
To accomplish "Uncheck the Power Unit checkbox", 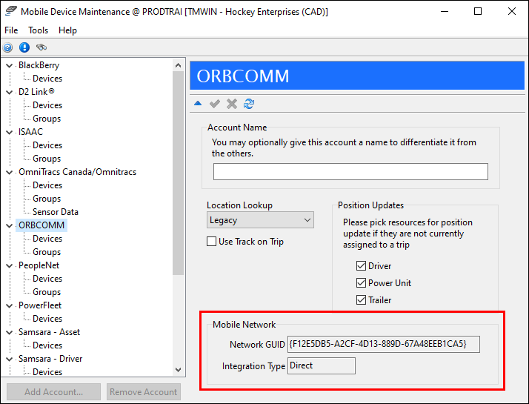I will 361,283.
